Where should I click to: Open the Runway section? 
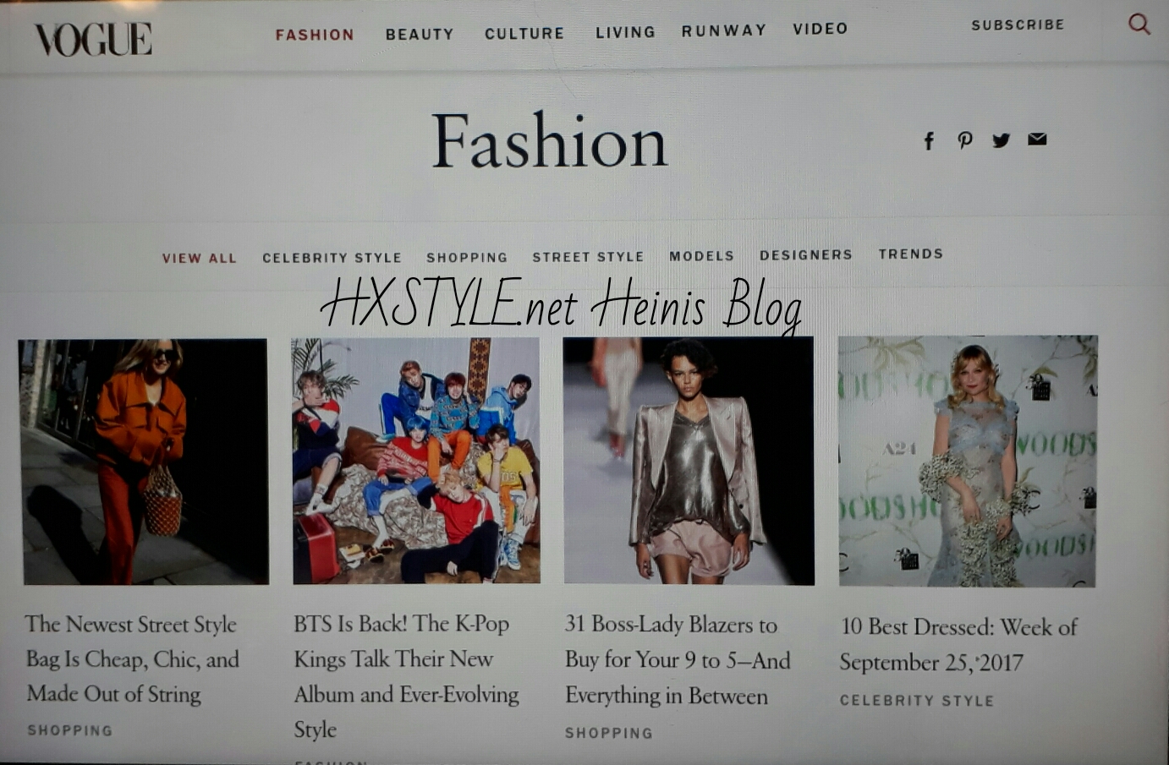724,30
